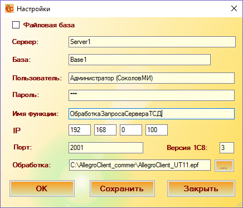Select the База field with Base1
The height and width of the screenshot is (208, 243).
(139, 60)
